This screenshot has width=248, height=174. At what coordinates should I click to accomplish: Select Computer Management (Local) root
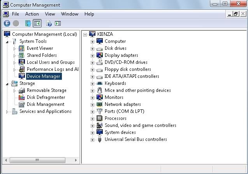pos(44,34)
